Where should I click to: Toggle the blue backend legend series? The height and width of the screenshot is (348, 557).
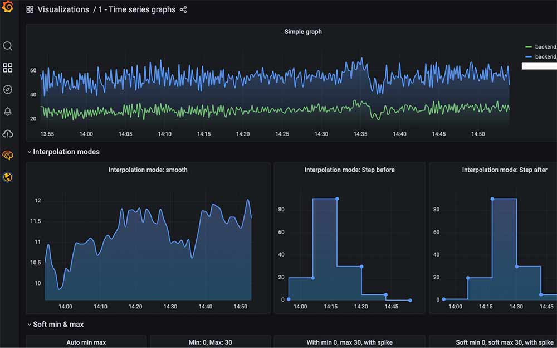tap(541, 56)
